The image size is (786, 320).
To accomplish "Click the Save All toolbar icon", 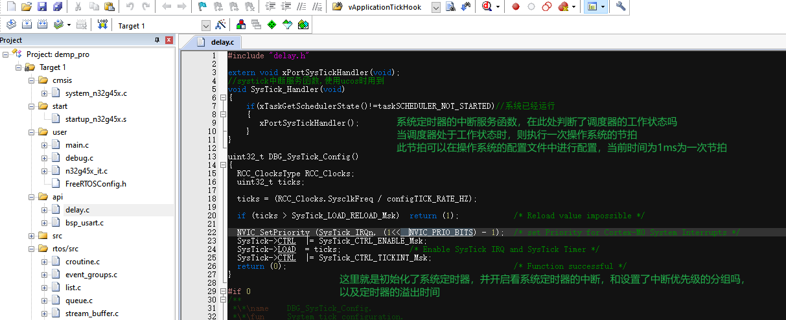I will (58, 6).
